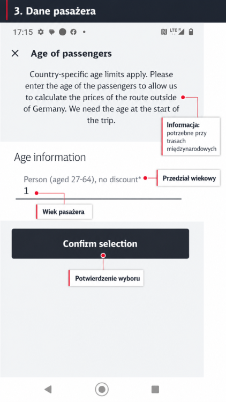Tap the dark circle notification icon
The height and width of the screenshot is (402, 226).
[x=63, y=32]
